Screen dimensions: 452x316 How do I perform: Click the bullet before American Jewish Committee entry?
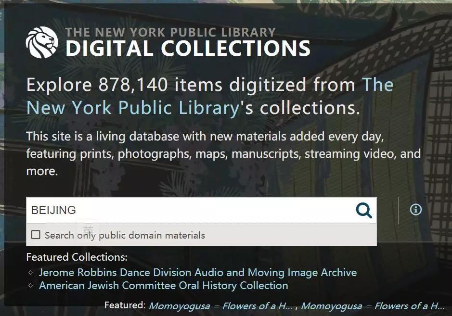(31, 286)
